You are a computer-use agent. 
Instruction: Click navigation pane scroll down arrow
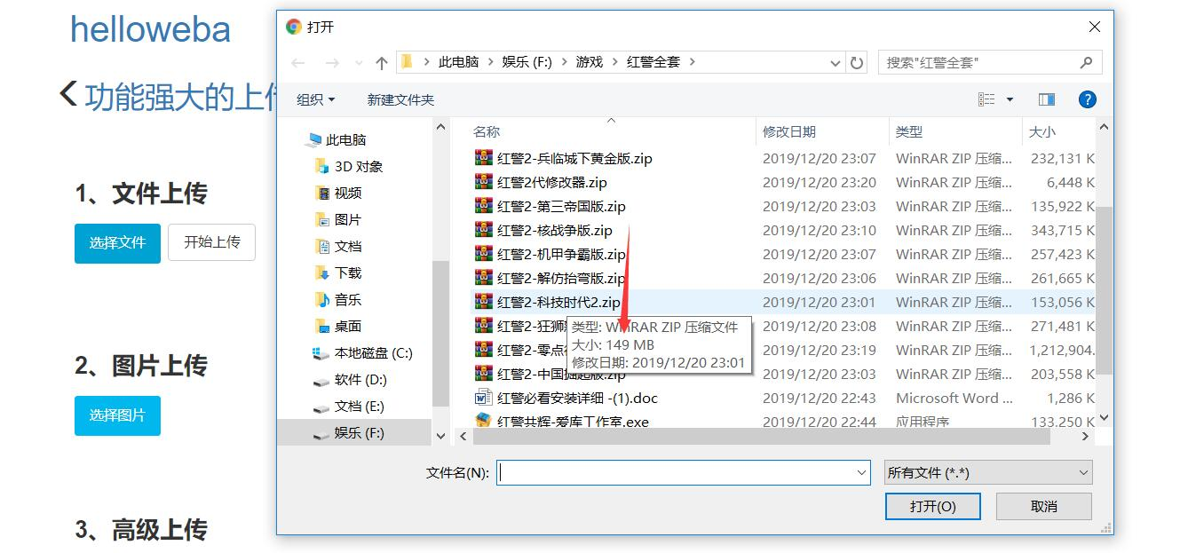click(440, 436)
